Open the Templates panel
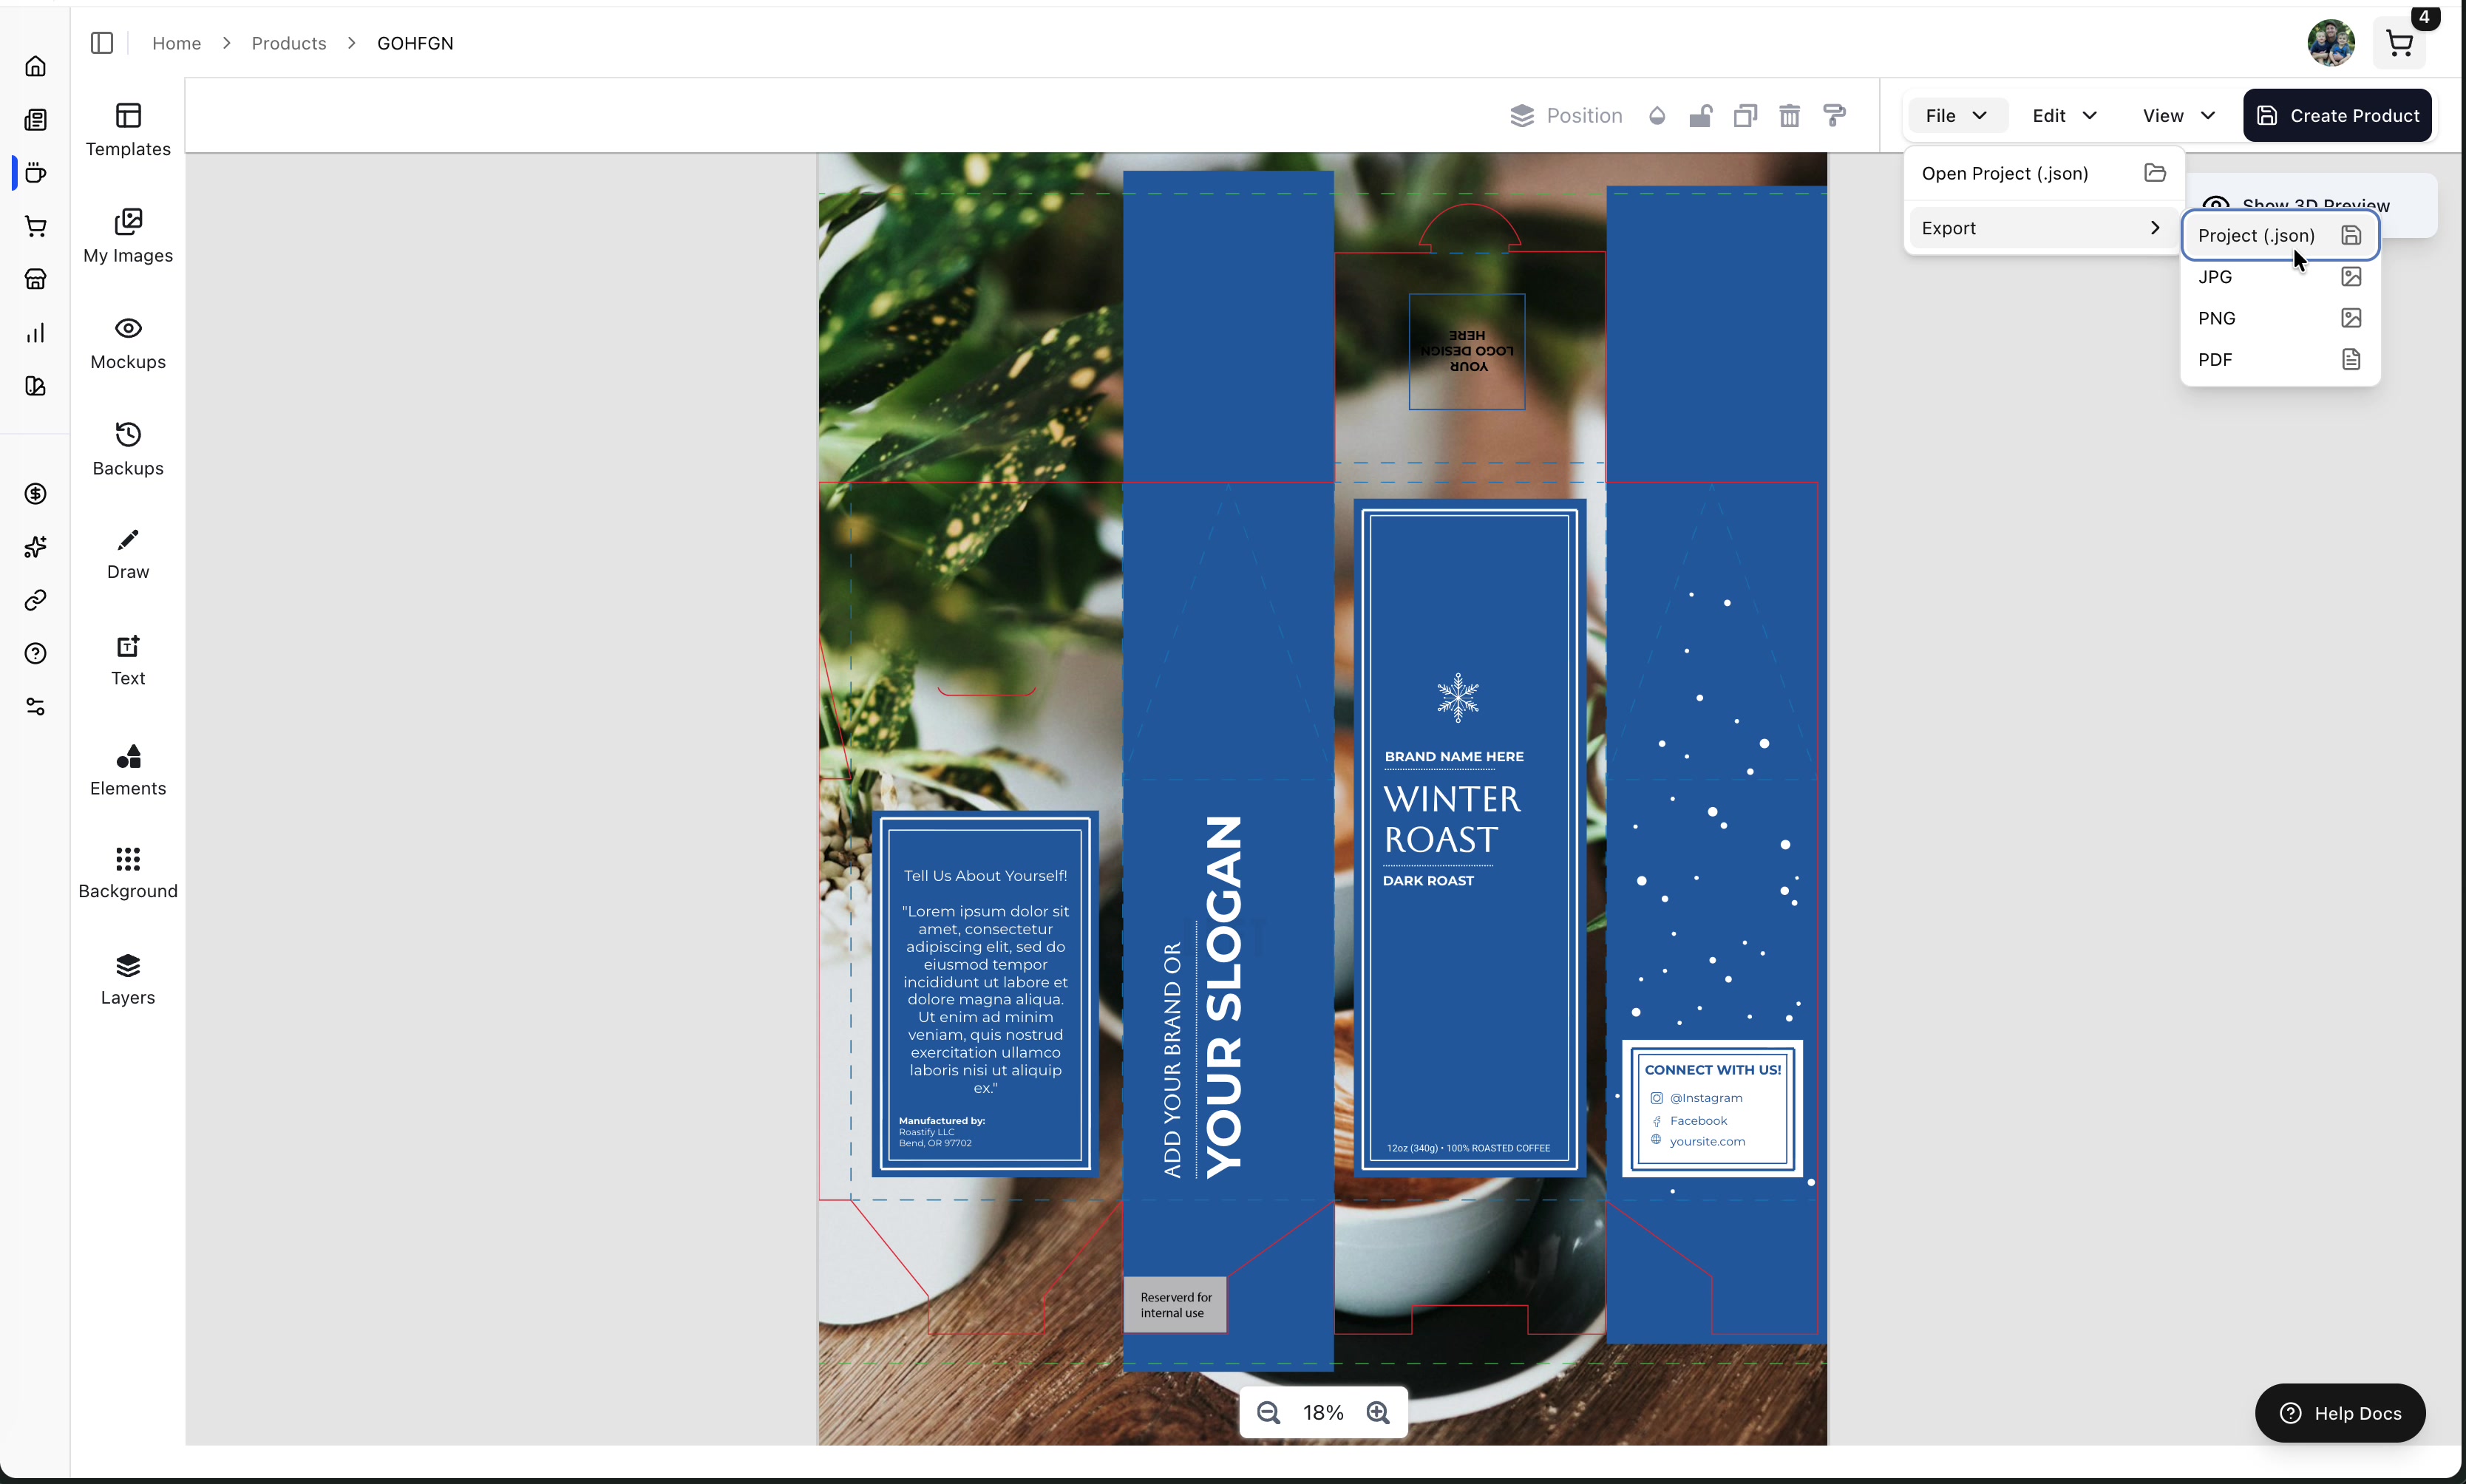The height and width of the screenshot is (1484, 2466). pos(128,129)
